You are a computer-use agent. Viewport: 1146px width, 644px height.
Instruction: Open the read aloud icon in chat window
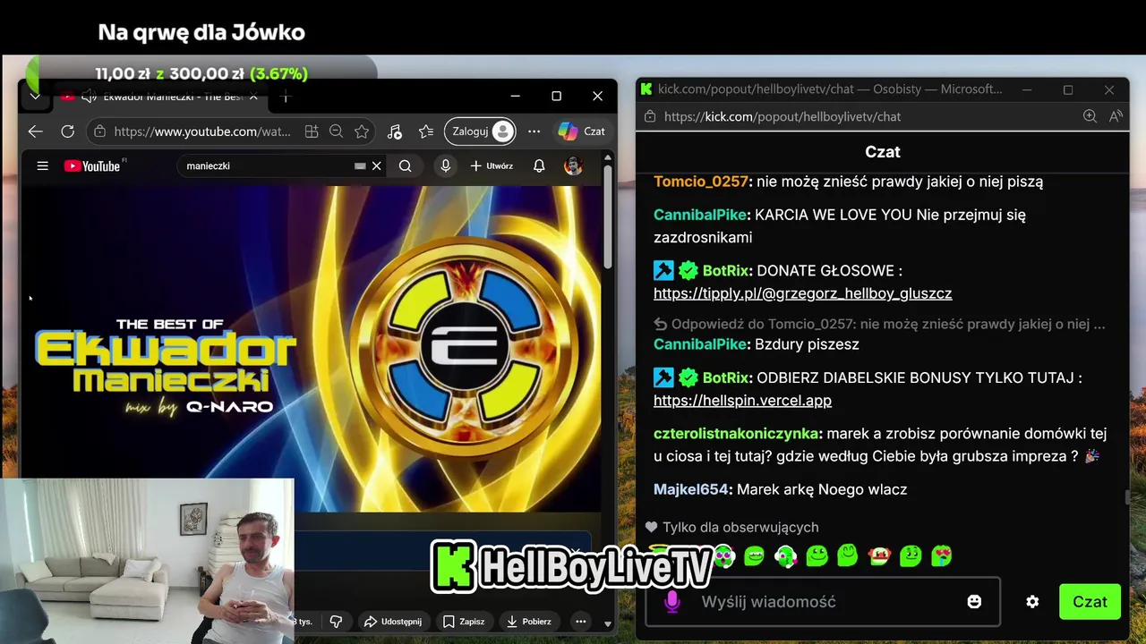(1116, 116)
